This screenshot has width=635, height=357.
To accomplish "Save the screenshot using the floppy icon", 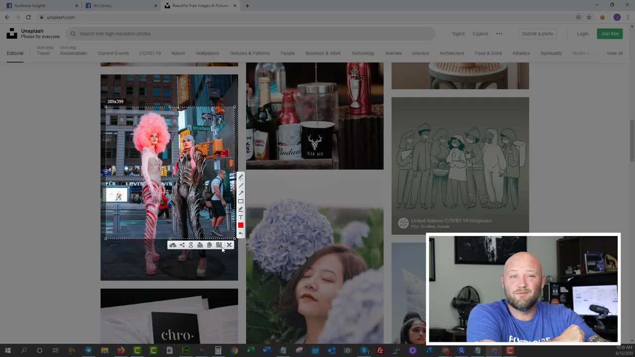I will (219, 245).
